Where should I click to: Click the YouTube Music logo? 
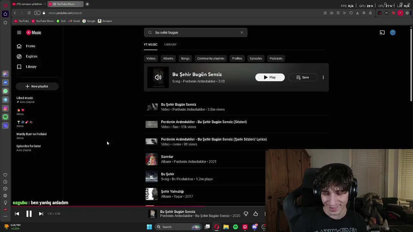pos(34,33)
